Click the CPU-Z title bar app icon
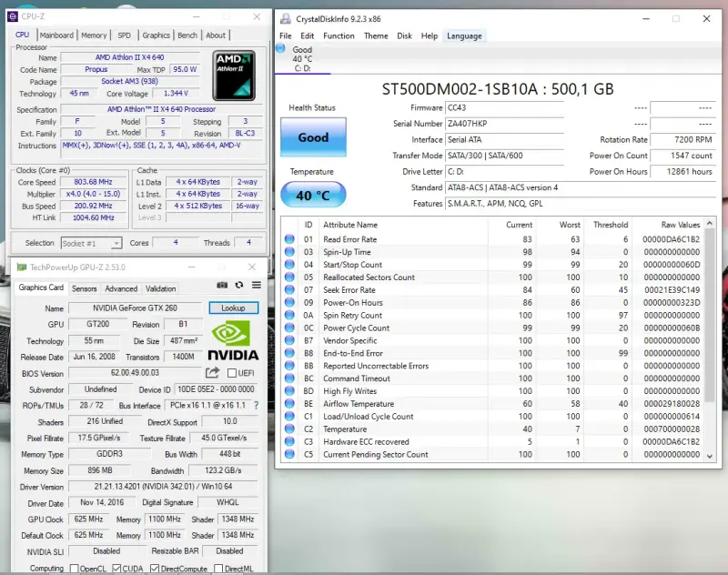This screenshot has height=575, width=728. (x=13, y=16)
